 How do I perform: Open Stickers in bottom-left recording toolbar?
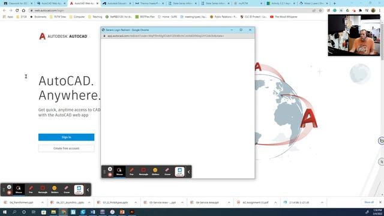tap(55, 190)
